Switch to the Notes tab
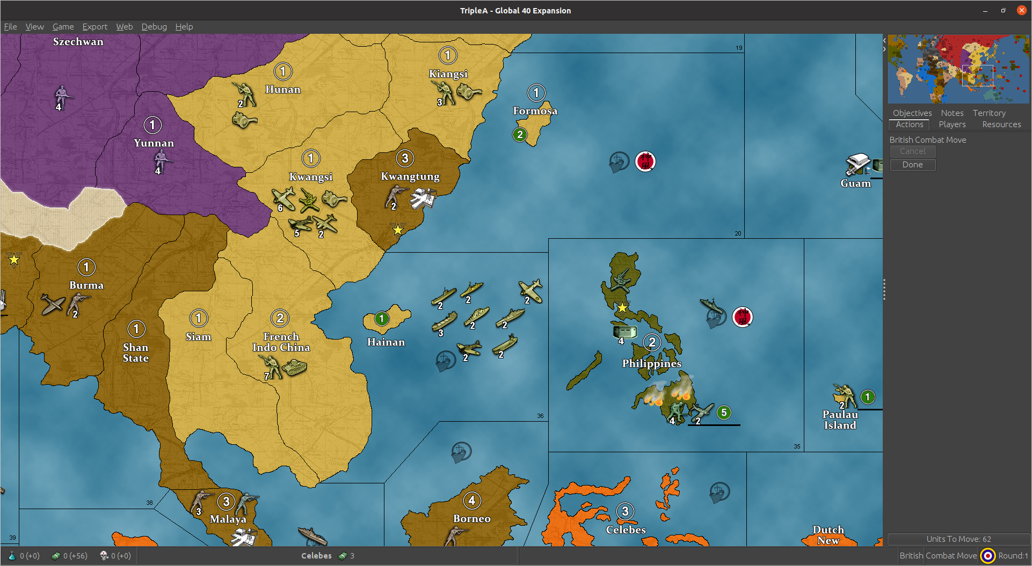Image resolution: width=1032 pixels, height=566 pixels. (952, 113)
